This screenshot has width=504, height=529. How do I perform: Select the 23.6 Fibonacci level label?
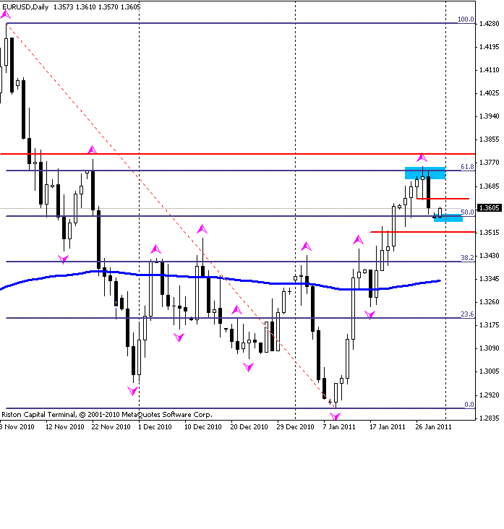(x=468, y=314)
